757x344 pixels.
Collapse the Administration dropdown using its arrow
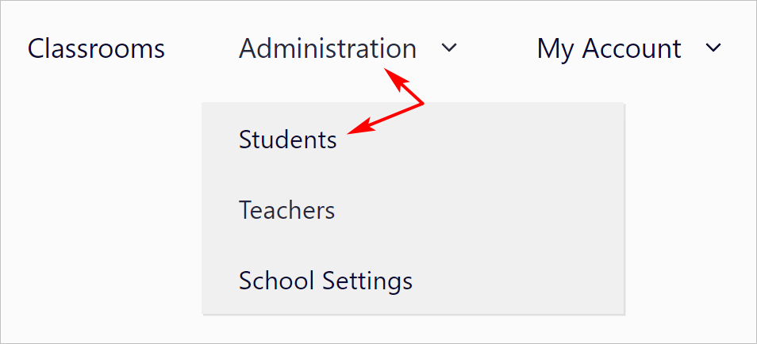(449, 48)
